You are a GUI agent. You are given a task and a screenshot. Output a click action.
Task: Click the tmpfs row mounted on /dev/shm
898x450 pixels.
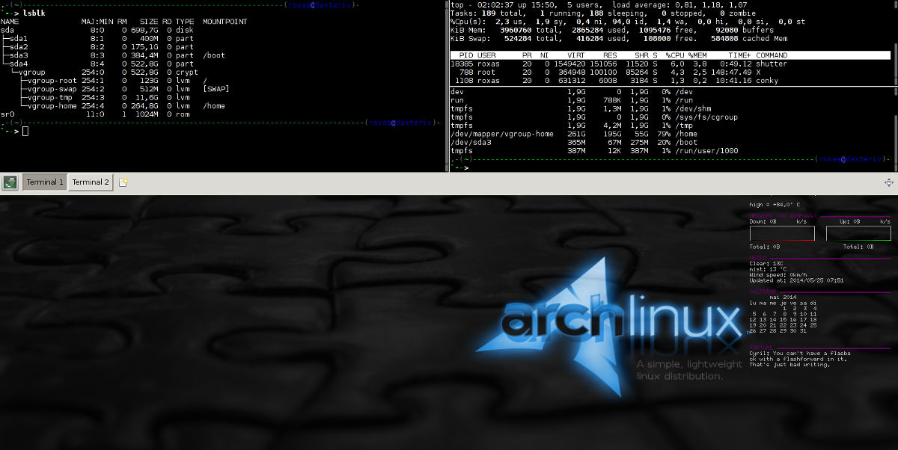click(581, 108)
